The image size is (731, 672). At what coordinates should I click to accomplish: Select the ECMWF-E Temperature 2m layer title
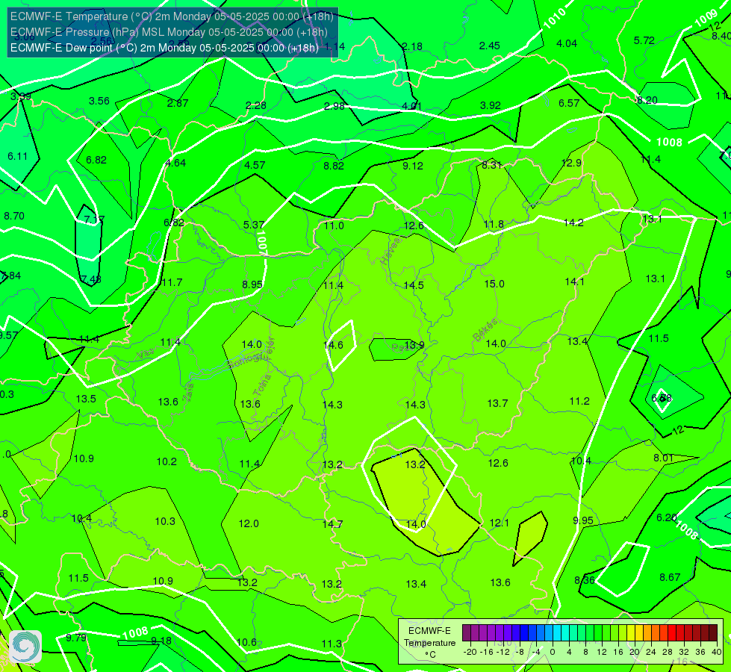[172, 16]
